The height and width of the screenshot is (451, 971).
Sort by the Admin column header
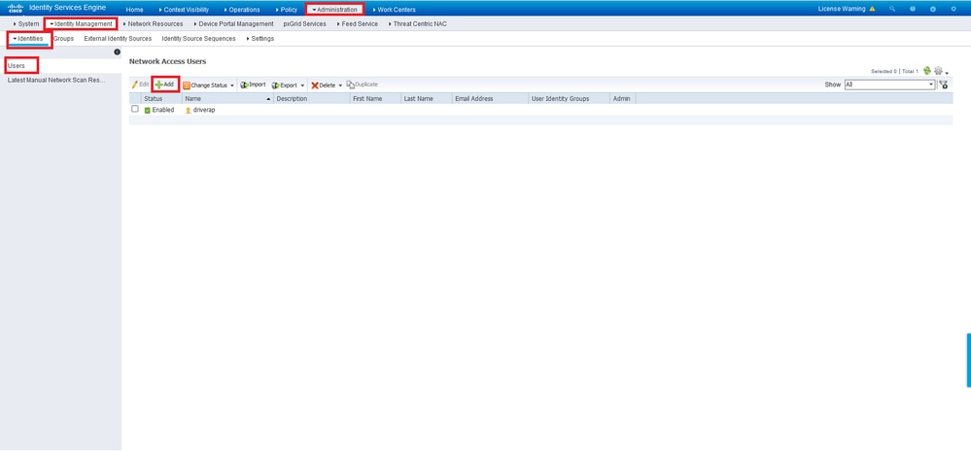[x=622, y=98]
